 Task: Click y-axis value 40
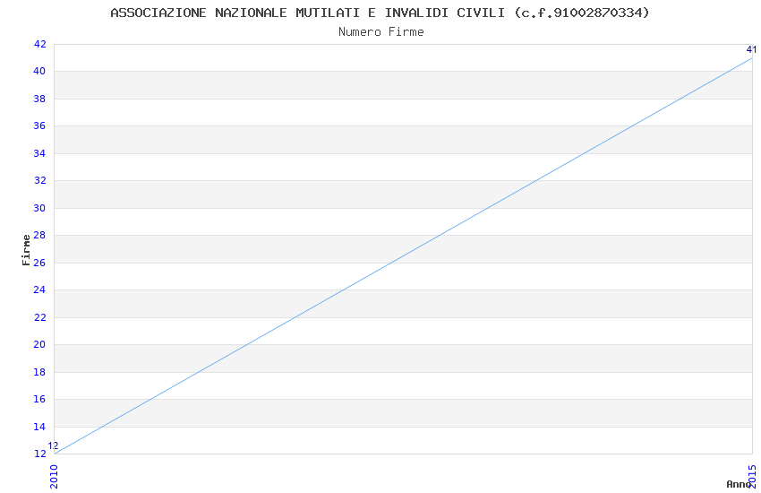click(x=39, y=72)
